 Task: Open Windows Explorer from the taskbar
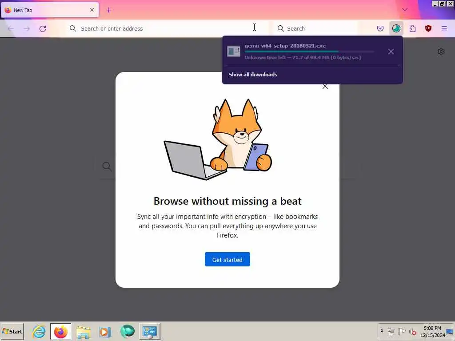click(x=83, y=331)
